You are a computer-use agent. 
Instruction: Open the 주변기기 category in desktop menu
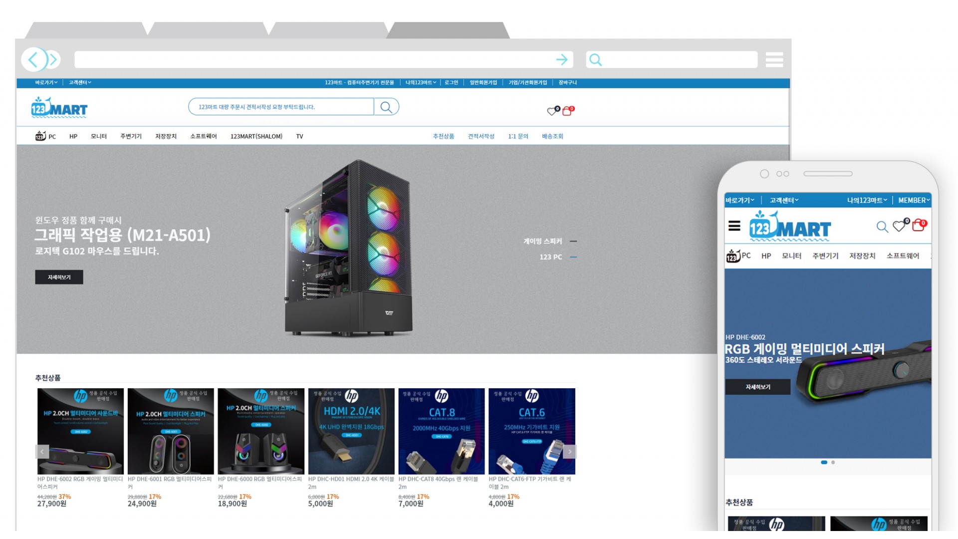pyautogui.click(x=131, y=136)
